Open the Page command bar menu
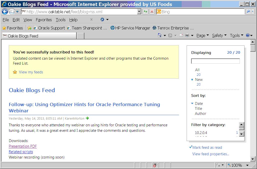The height and width of the screenshot is (169, 257). (x=203, y=35)
